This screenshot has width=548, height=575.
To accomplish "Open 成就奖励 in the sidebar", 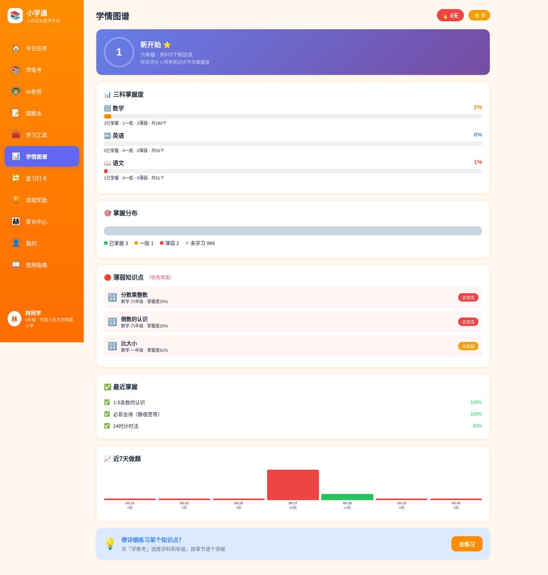I will pyautogui.click(x=42, y=200).
